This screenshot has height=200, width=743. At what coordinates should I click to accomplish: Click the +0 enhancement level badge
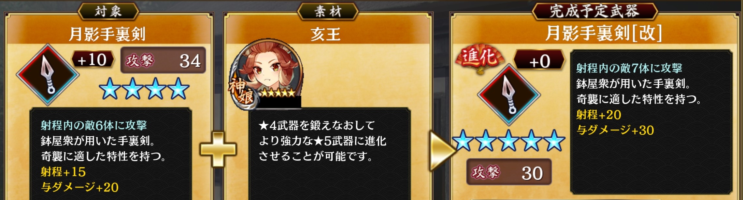click(x=539, y=61)
